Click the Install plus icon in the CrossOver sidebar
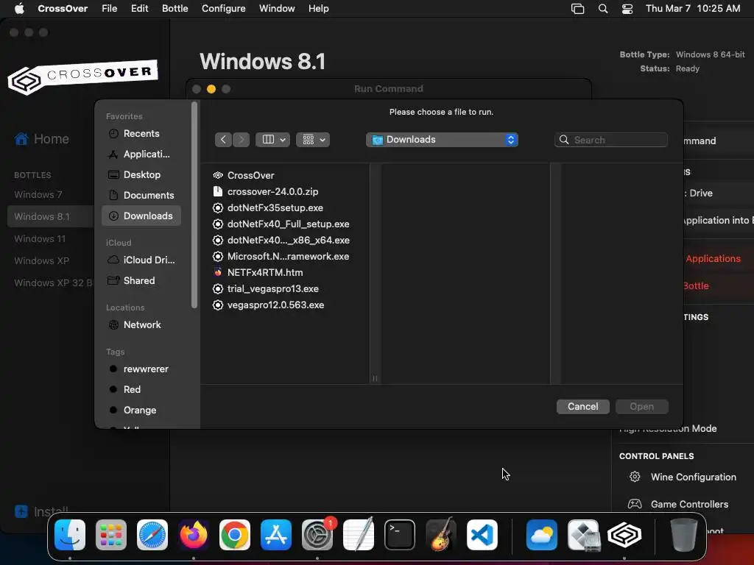 pyautogui.click(x=21, y=511)
